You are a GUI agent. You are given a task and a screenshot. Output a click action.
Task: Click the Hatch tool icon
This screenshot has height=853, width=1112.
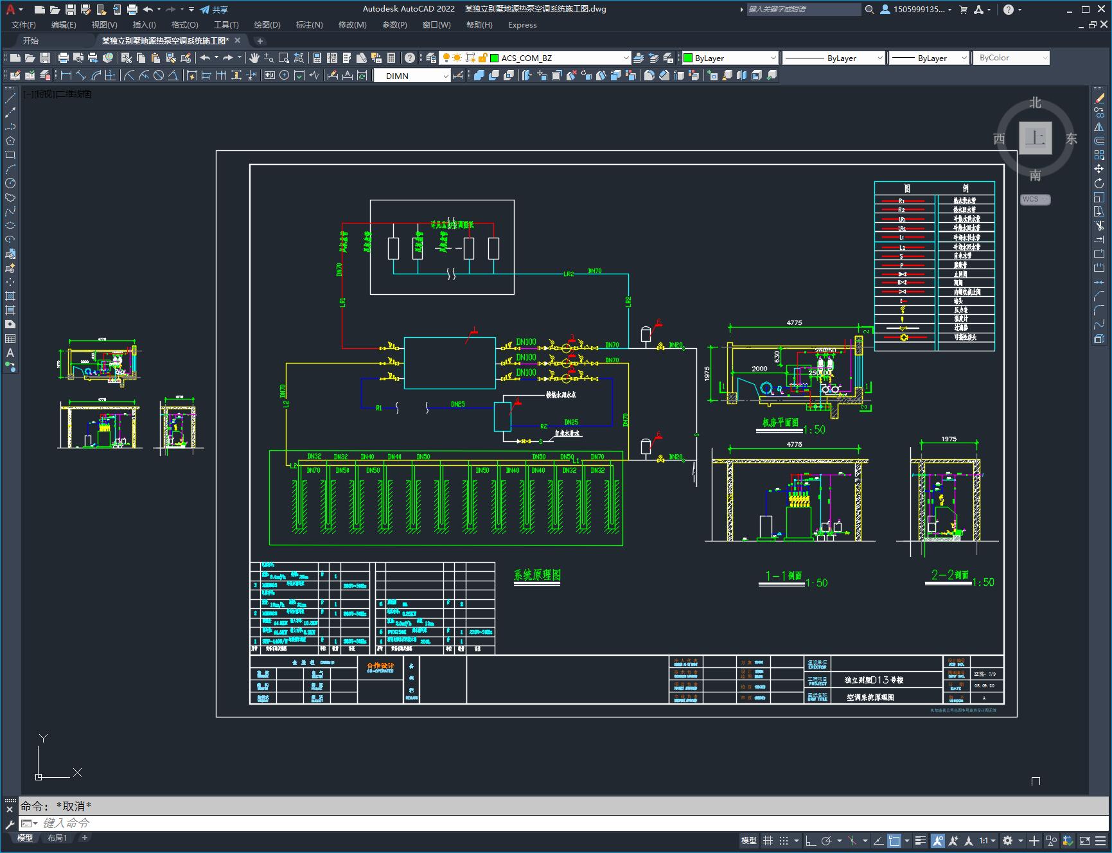click(10, 296)
